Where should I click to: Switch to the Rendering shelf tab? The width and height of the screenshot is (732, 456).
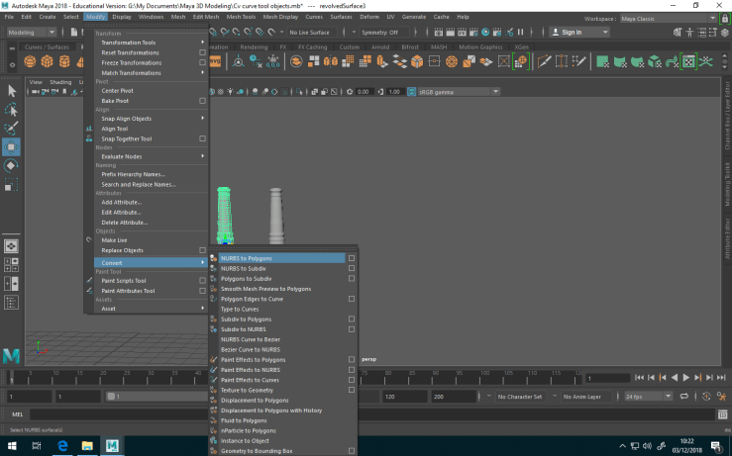(x=255, y=46)
